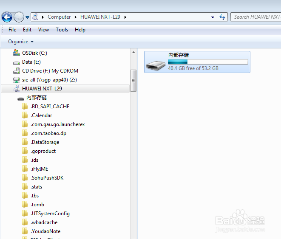This screenshot has height=239, width=281.
Task: Click the Forward navigation arrow button
Action: click(x=19, y=17)
